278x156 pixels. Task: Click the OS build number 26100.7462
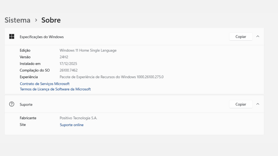[68, 70]
